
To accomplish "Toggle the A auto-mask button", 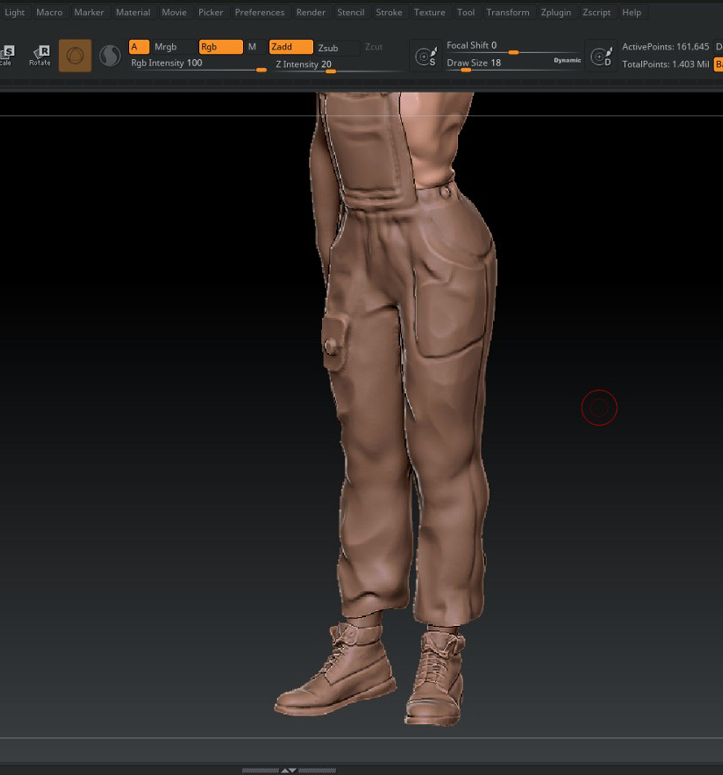I will (139, 47).
